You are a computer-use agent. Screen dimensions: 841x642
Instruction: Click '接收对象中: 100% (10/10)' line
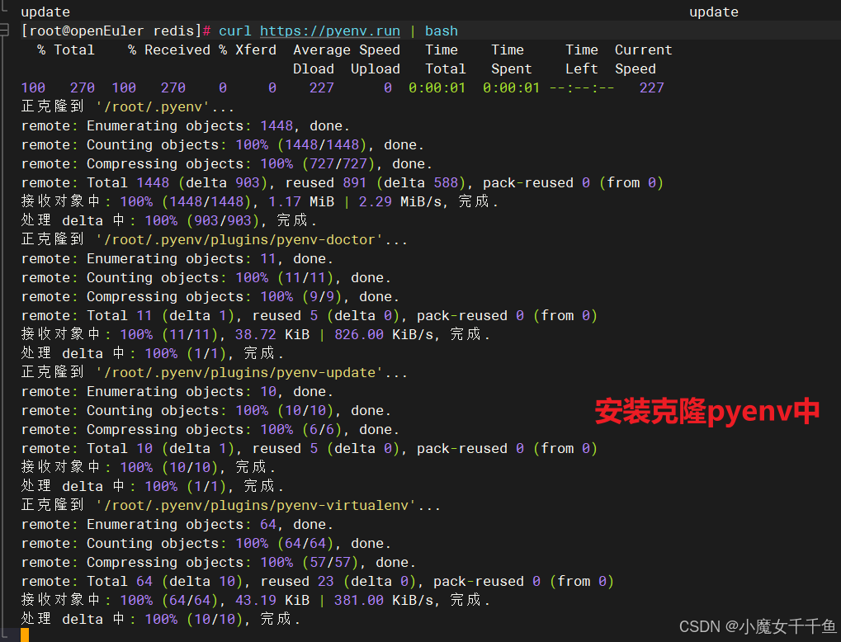(149, 467)
